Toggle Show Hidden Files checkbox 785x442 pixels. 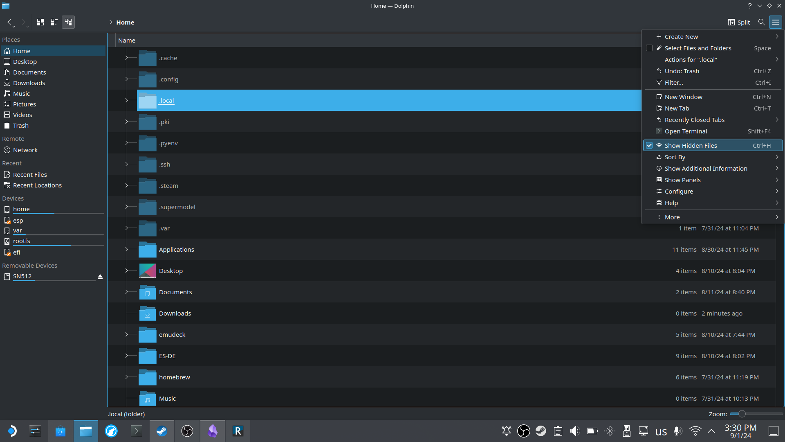(x=649, y=146)
